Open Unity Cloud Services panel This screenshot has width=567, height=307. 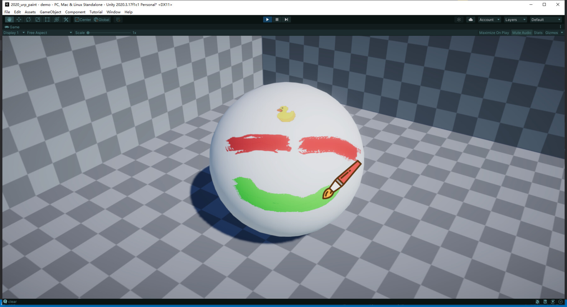point(471,19)
